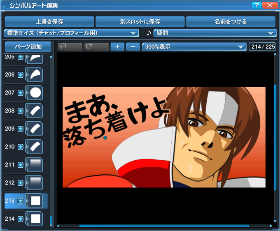Toggle visibility eye for layer 210

pos(21,147)
